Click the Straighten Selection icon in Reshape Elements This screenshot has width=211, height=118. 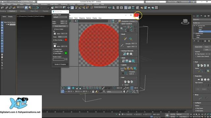(125, 54)
